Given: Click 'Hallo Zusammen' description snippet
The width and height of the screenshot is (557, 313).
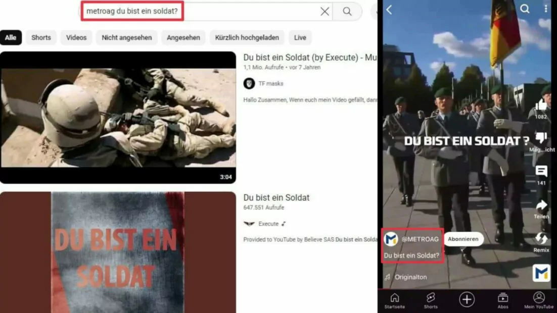Looking at the screenshot, I should [310, 100].
